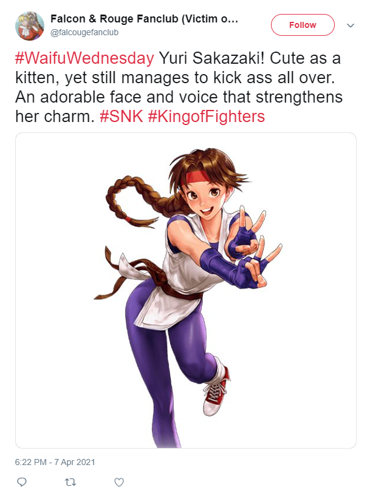Click the phrase "her charm." in the tweet

(x=55, y=117)
